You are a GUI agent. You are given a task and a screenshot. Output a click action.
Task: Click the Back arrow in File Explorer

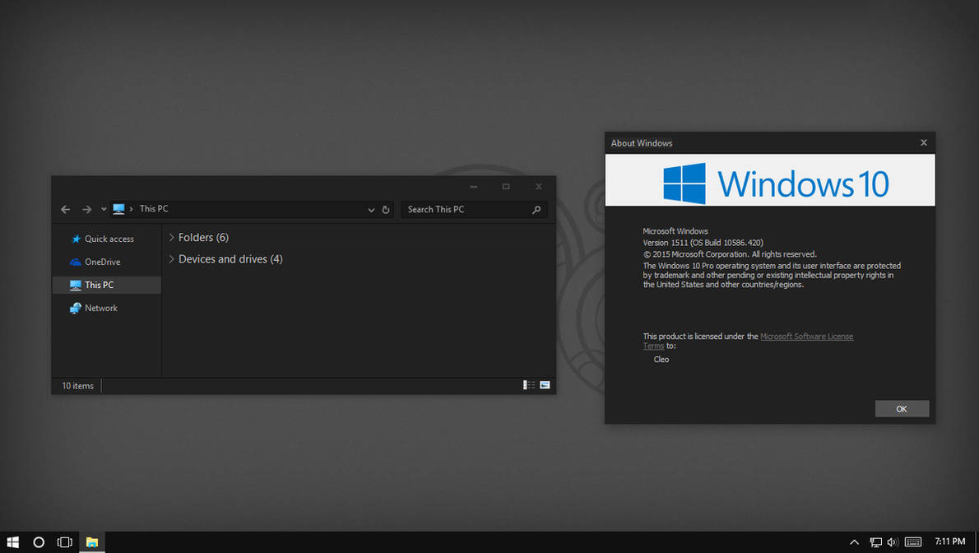click(x=66, y=209)
